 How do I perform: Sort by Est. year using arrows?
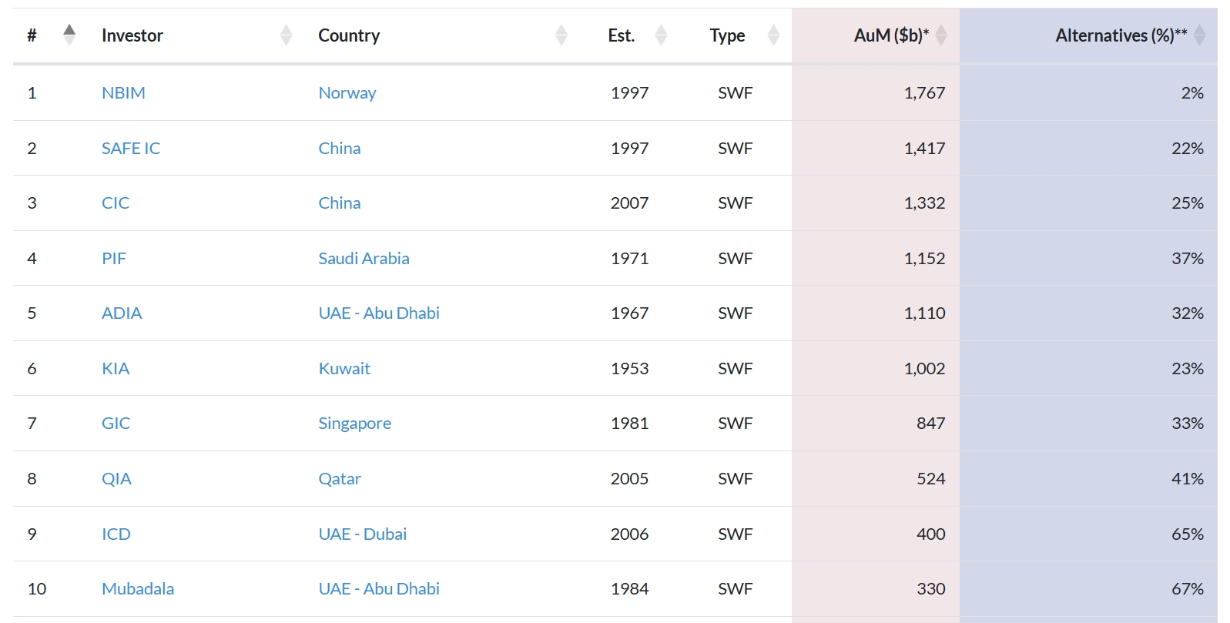[x=661, y=35]
